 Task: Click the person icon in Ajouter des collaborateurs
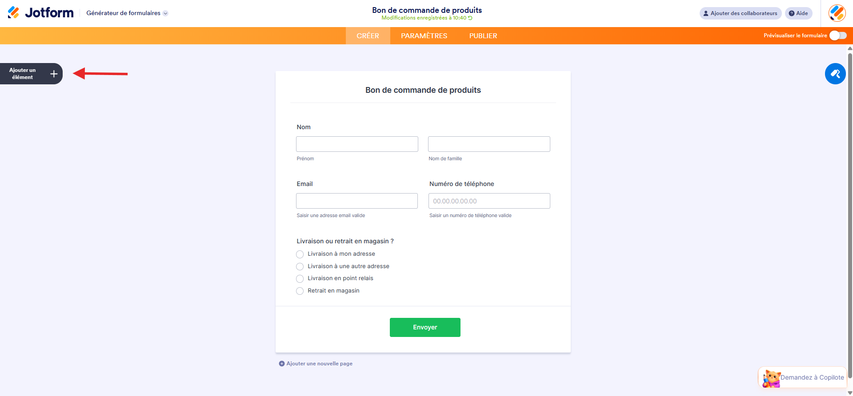click(x=705, y=13)
